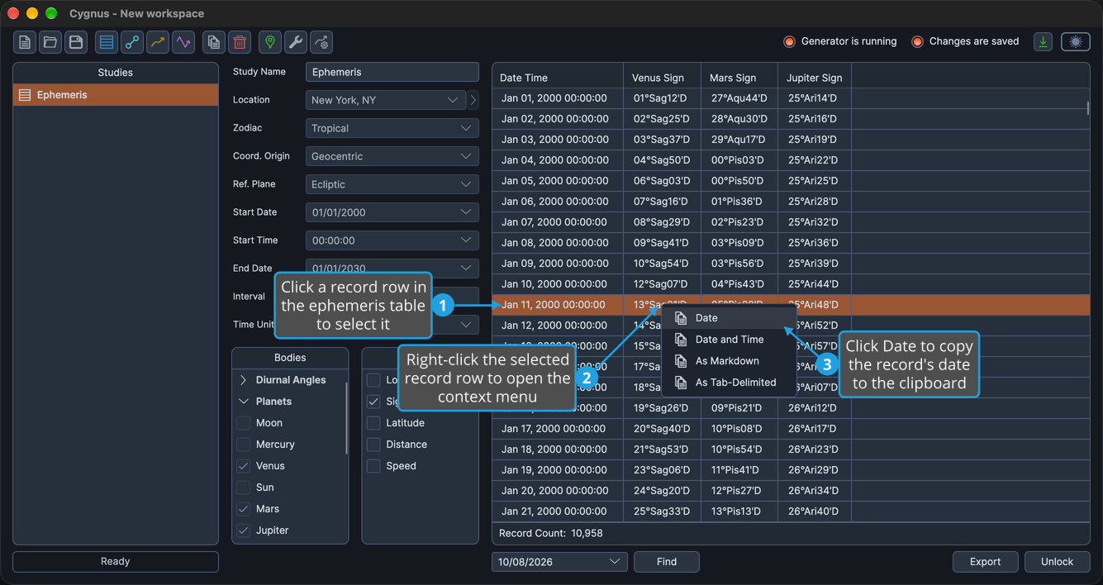The height and width of the screenshot is (585, 1103).
Task: Uncheck the Jupiter body
Action: point(244,530)
